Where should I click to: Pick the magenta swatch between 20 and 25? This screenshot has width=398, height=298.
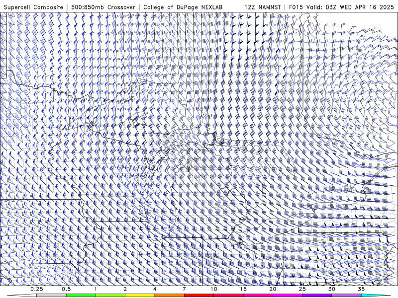[288, 296]
